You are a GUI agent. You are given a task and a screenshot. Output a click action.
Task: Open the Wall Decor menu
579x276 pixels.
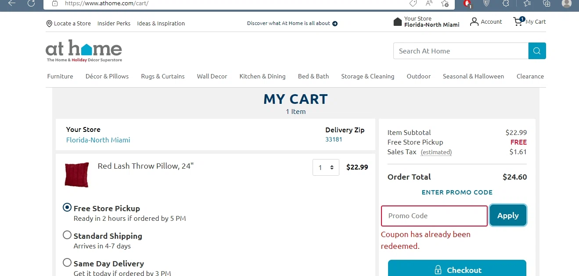[212, 76]
